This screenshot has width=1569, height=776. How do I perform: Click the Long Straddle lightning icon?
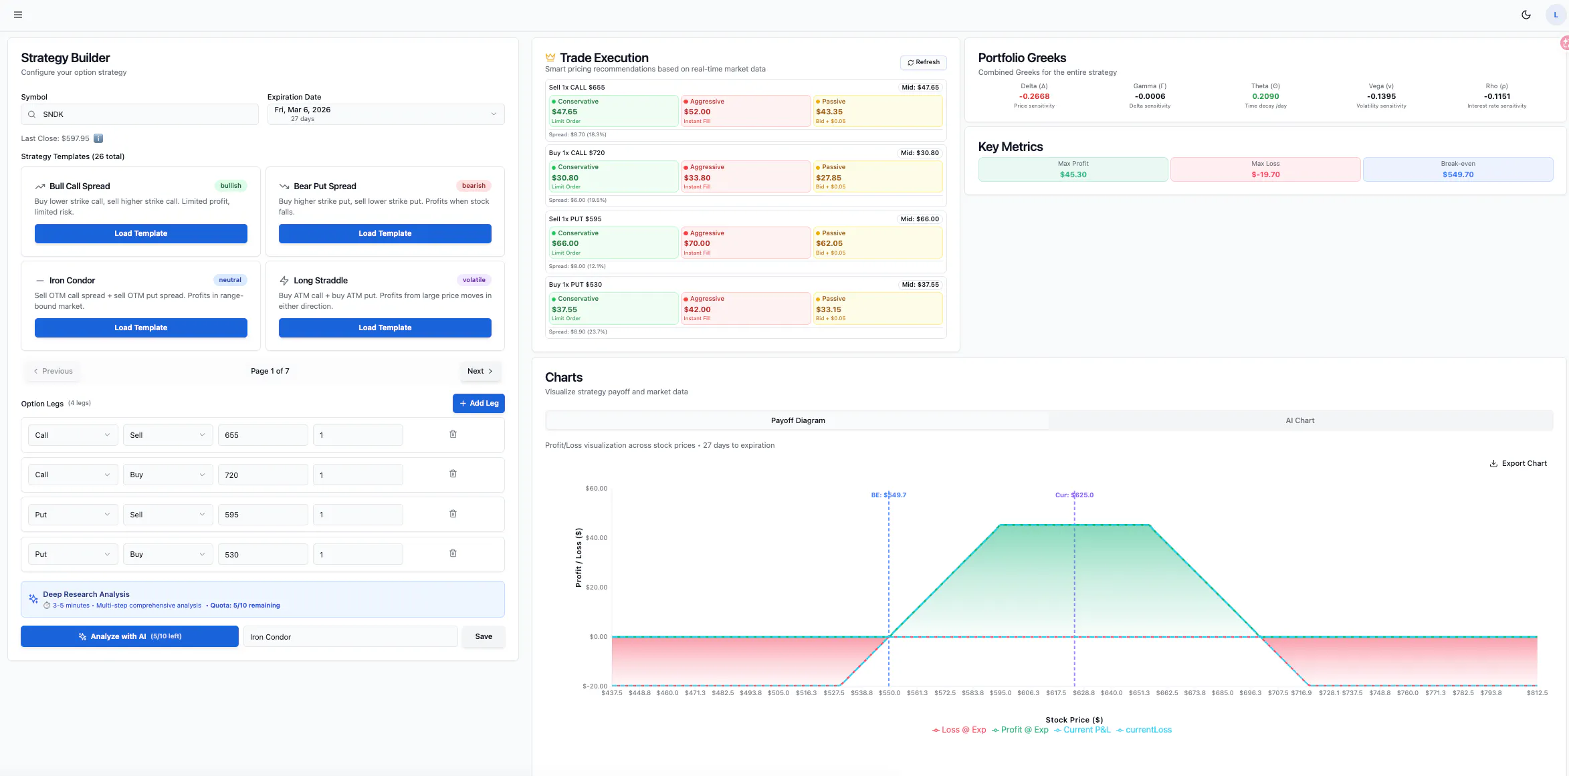[x=284, y=281]
